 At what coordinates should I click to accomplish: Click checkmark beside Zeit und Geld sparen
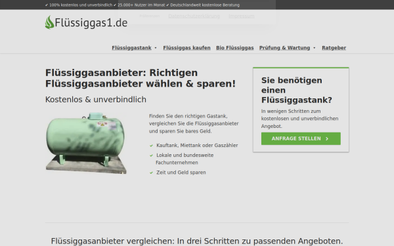(151, 173)
